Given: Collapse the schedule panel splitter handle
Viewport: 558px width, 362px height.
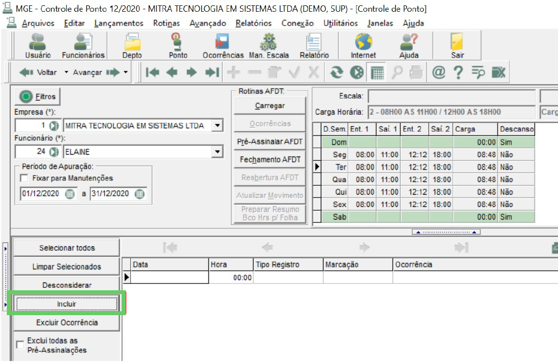Looking at the screenshot, I should [446, 232].
